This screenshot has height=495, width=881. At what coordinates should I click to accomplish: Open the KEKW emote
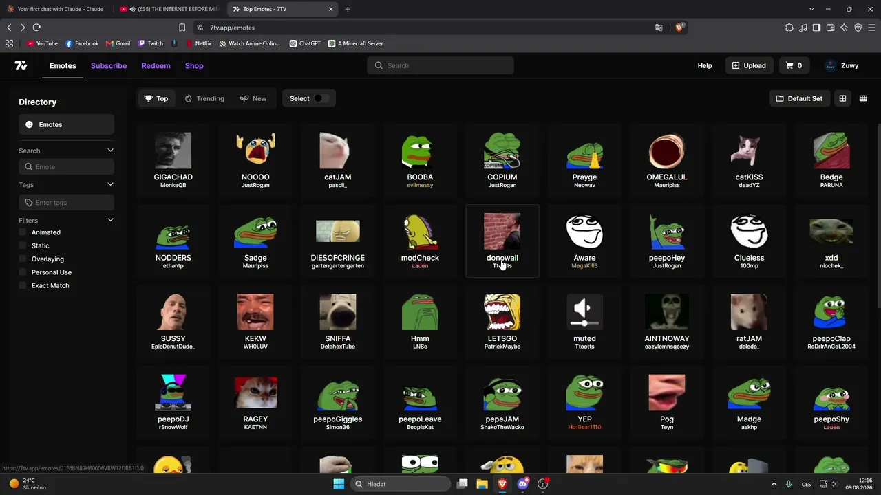(x=255, y=322)
